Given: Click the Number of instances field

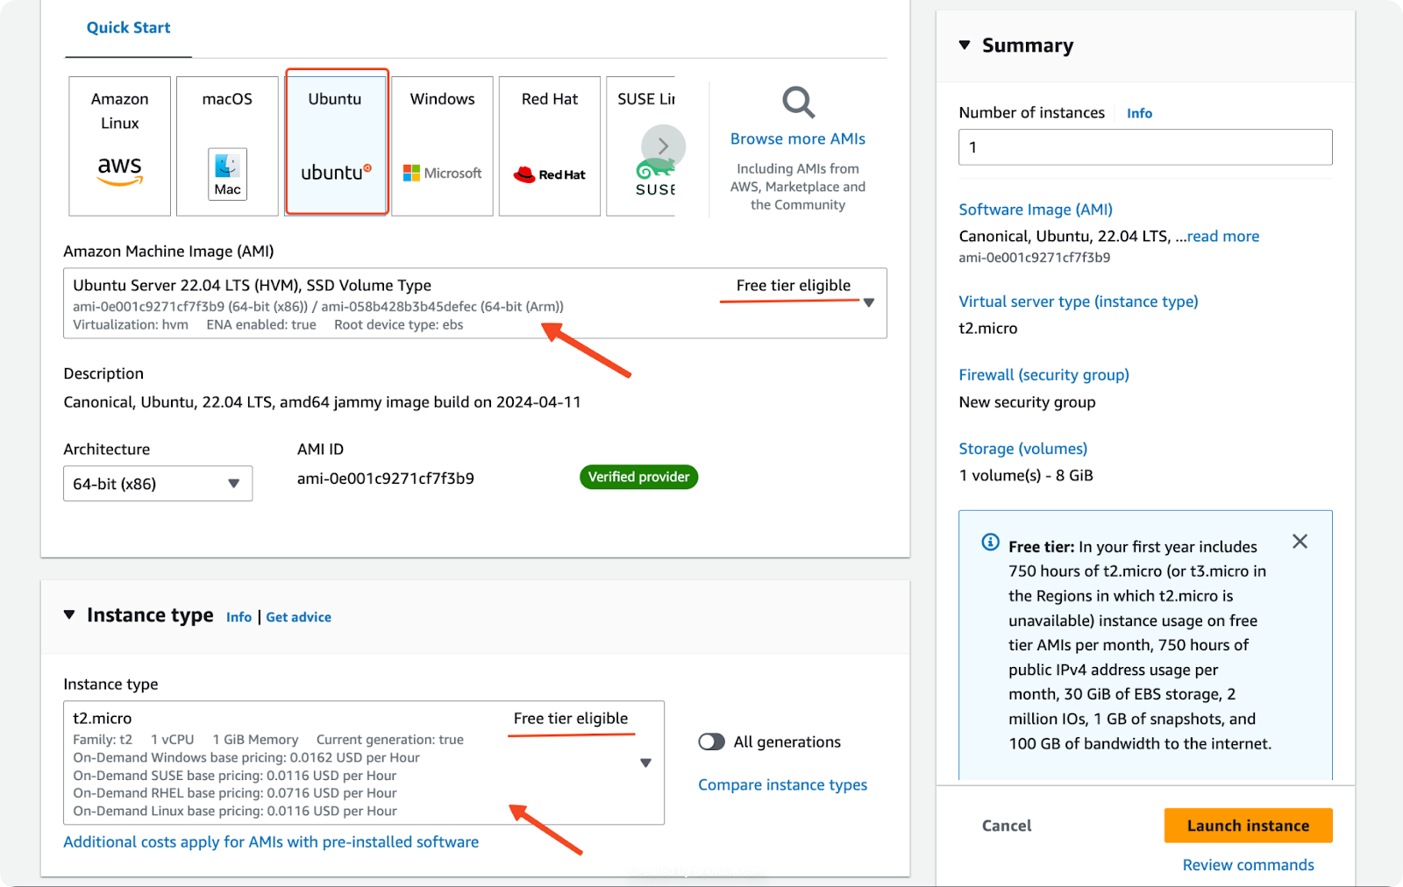Looking at the screenshot, I should pos(1144,147).
